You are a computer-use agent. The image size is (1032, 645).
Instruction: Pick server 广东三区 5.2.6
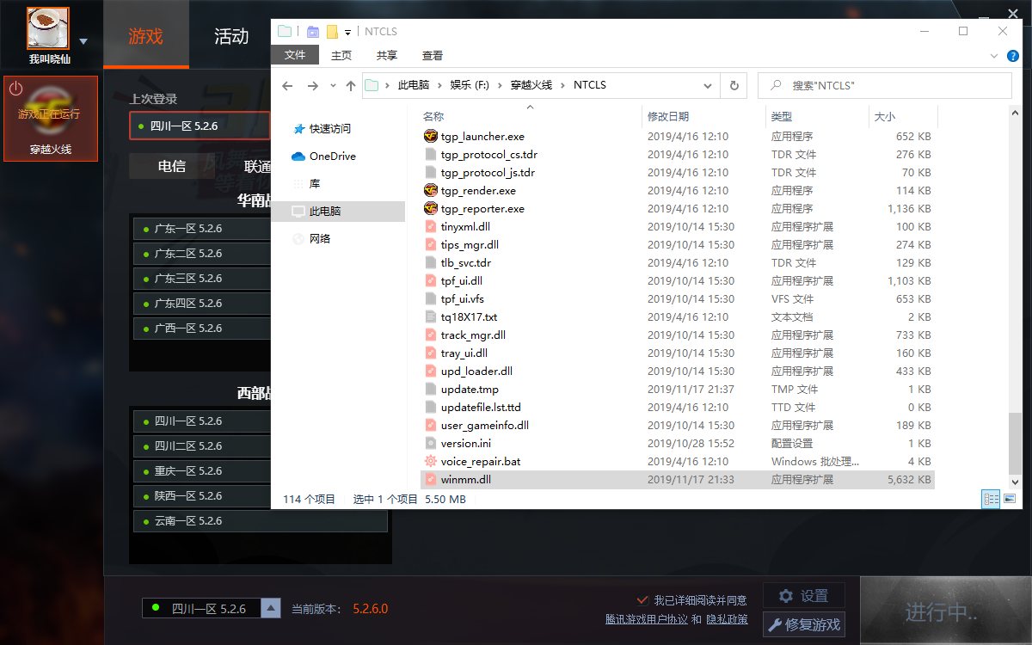(x=203, y=279)
